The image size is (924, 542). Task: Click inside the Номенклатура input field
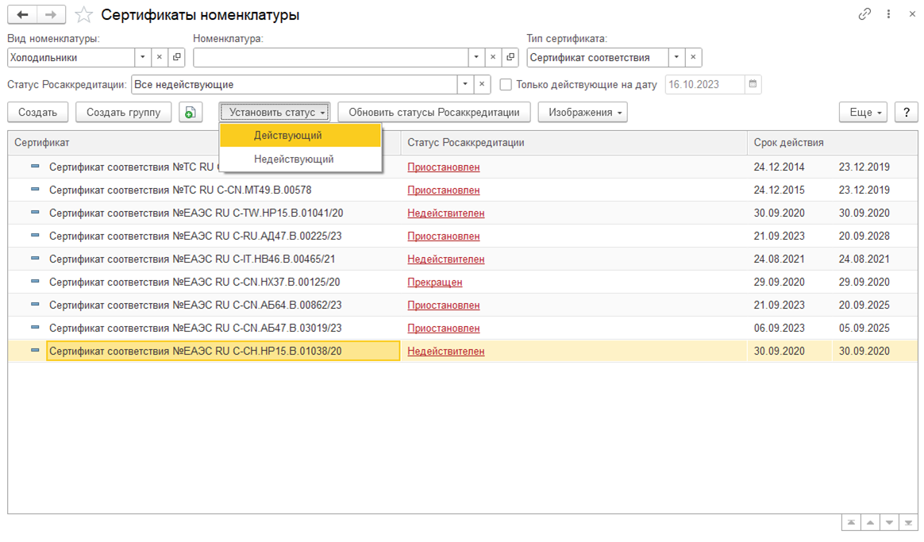point(330,57)
